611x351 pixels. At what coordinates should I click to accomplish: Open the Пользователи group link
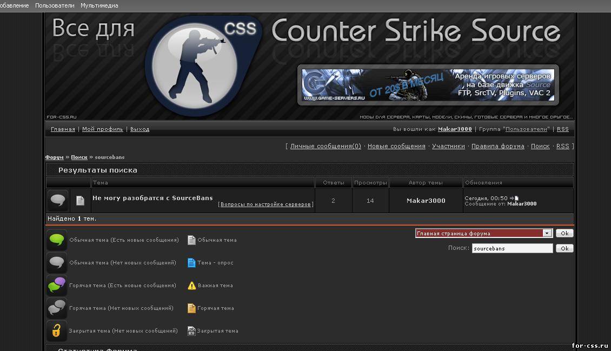[x=527, y=129]
